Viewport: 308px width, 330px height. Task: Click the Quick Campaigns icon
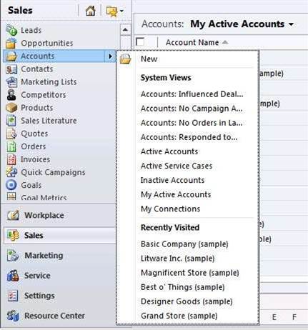[x=11, y=172]
